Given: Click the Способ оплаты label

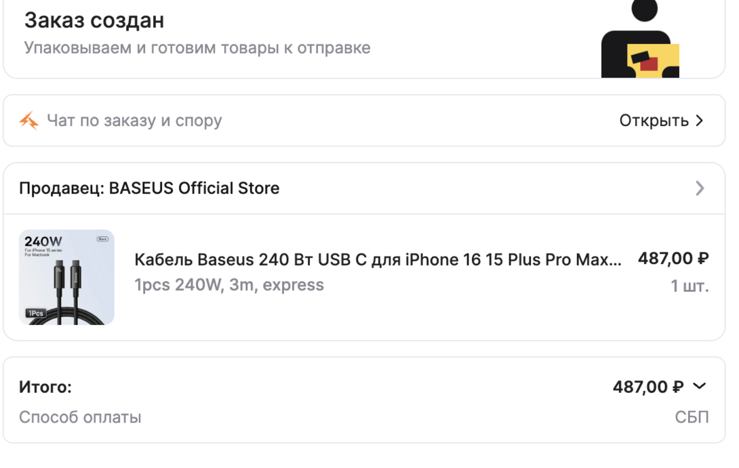Looking at the screenshot, I should pyautogui.click(x=80, y=417).
